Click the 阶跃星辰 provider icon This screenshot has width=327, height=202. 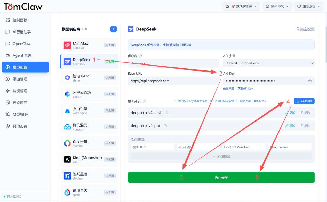click(67, 176)
